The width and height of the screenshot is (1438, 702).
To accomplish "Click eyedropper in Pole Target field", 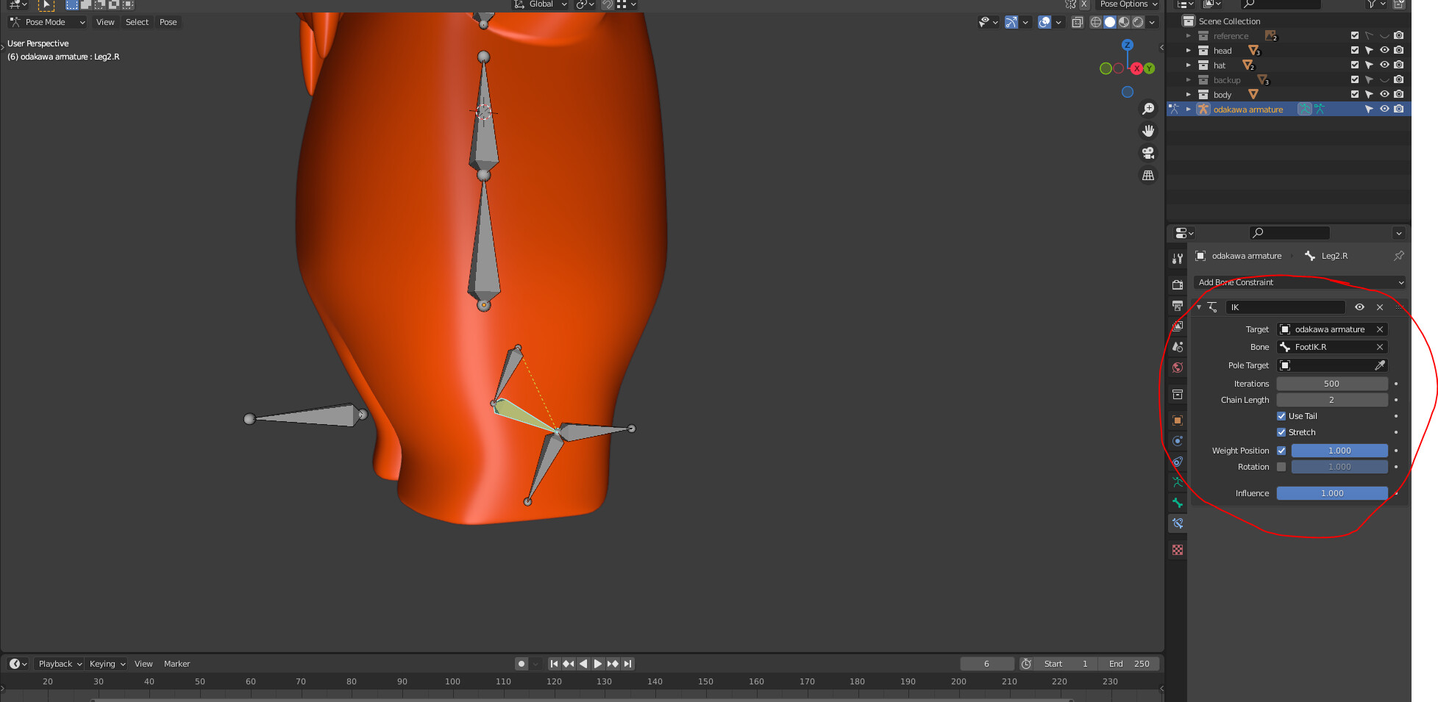I will (x=1380, y=365).
